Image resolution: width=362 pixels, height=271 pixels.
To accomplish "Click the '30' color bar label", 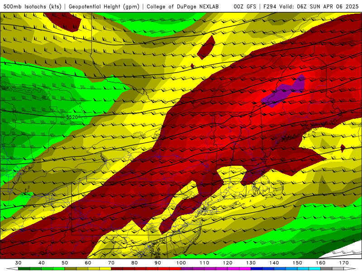I will (18, 263).
